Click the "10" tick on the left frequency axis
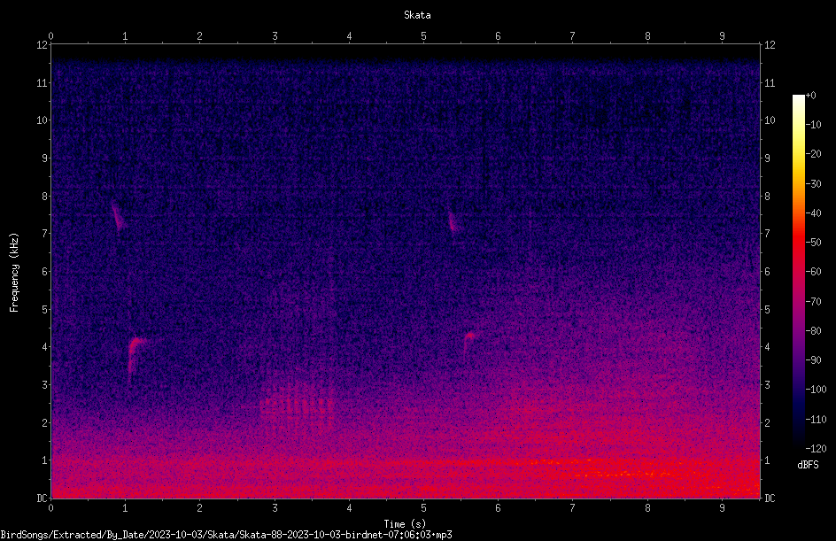This screenshot has height=541, width=836. pyautogui.click(x=43, y=120)
